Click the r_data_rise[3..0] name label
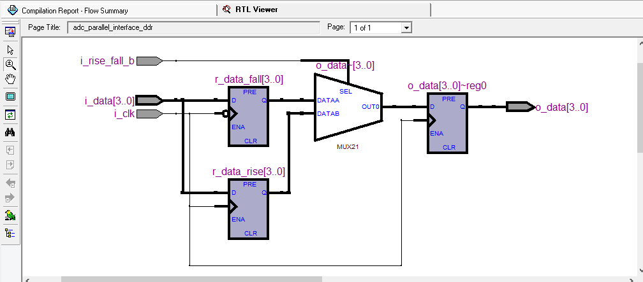This screenshot has height=282, width=643. pyautogui.click(x=249, y=171)
